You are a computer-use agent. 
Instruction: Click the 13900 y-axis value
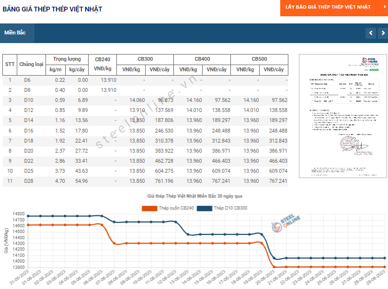[19, 267]
